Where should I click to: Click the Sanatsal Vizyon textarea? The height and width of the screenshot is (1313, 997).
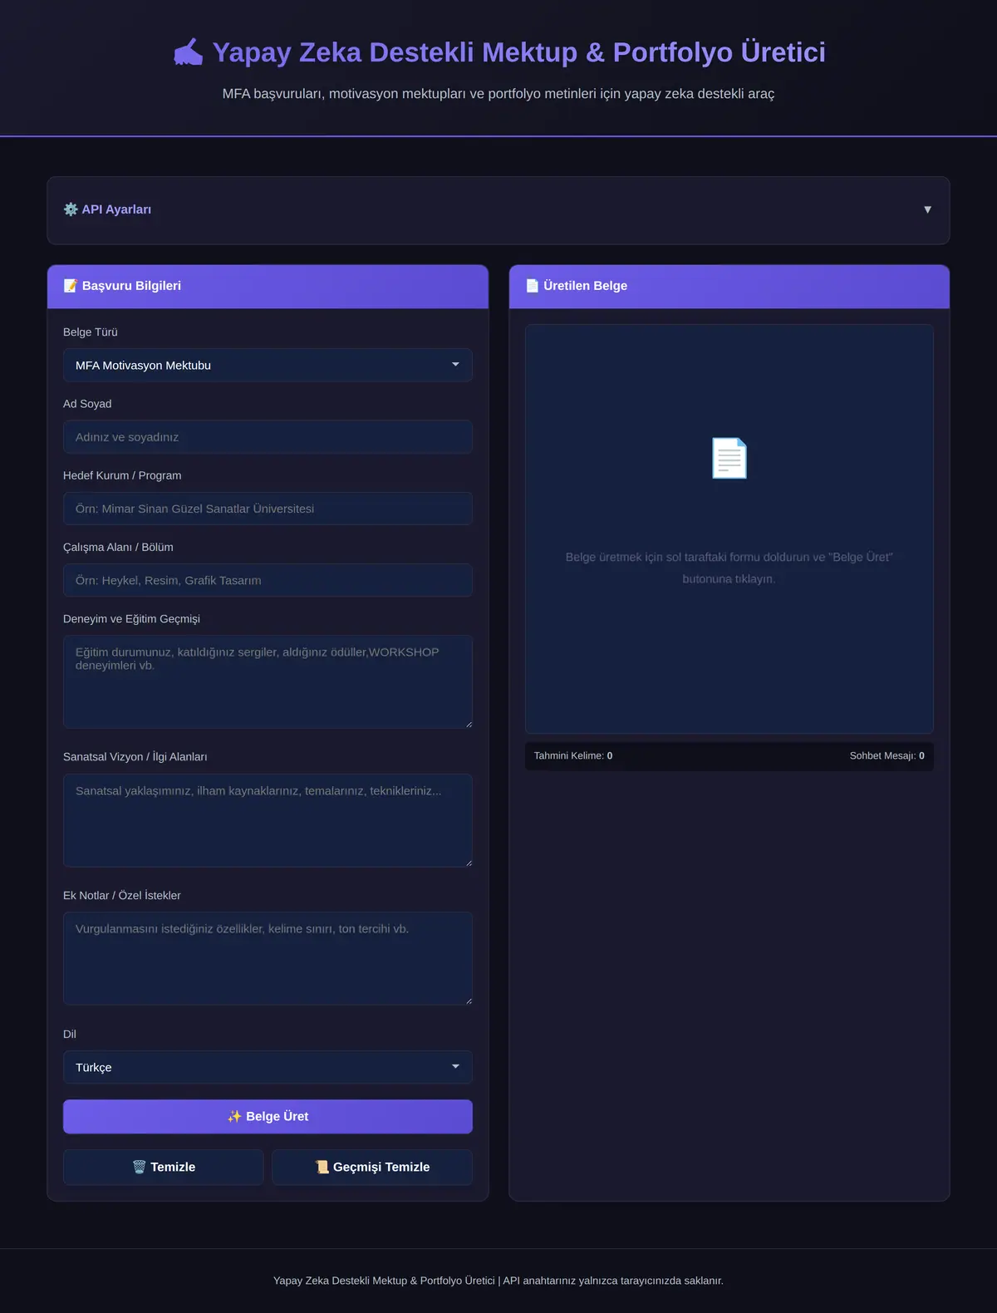pyautogui.click(x=268, y=821)
